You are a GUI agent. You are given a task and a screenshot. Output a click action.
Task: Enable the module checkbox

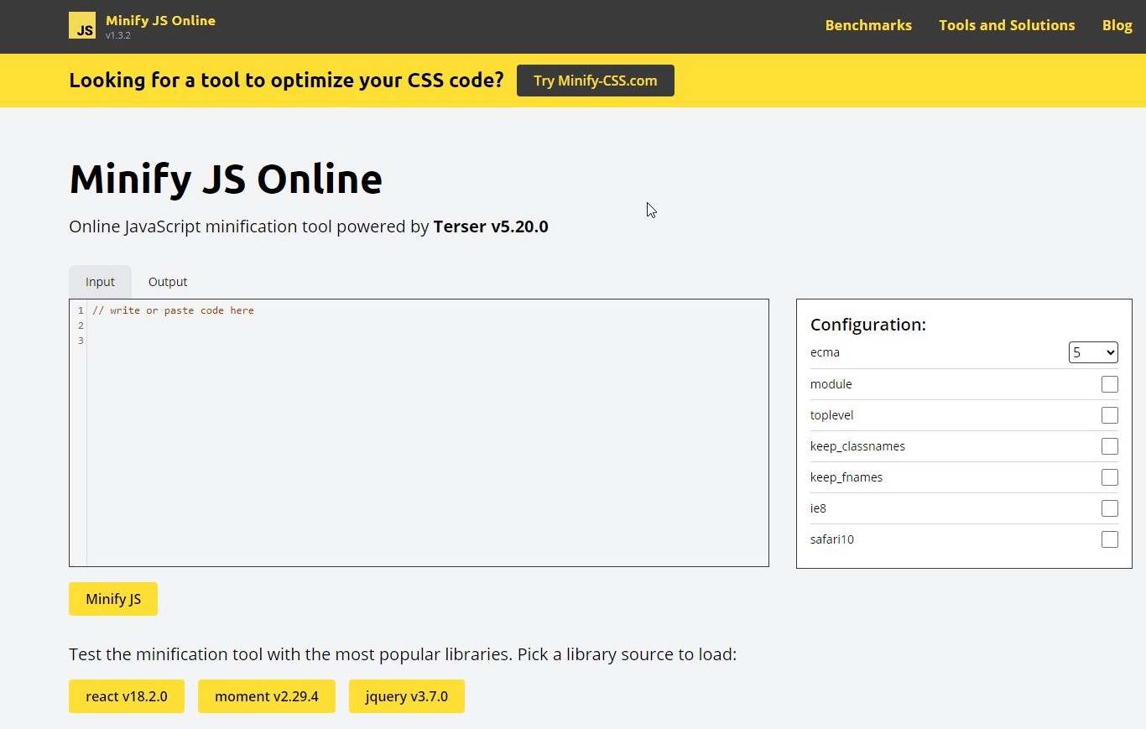pos(1109,384)
